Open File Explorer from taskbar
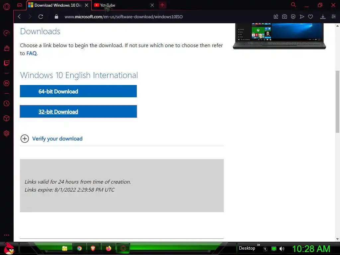Image resolution: width=340 pixels, height=255 pixels. [x=65, y=248]
